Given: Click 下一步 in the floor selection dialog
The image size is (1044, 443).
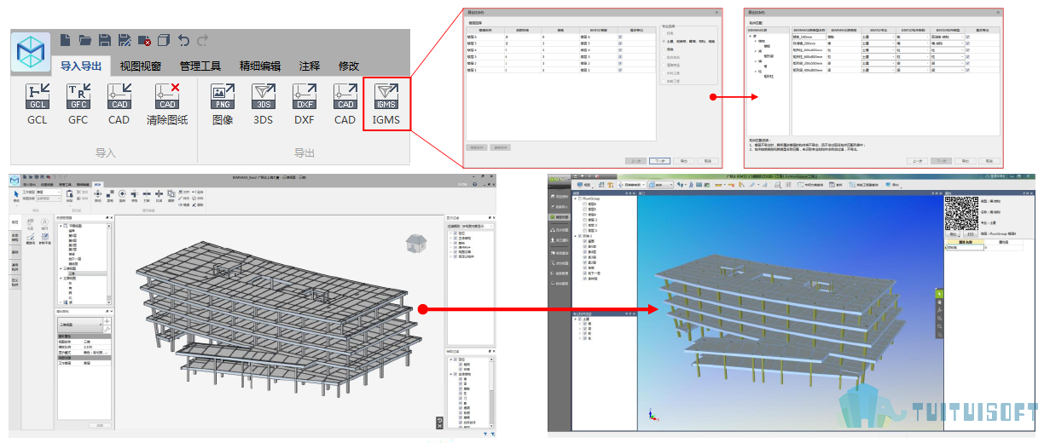Looking at the screenshot, I should click(x=660, y=161).
